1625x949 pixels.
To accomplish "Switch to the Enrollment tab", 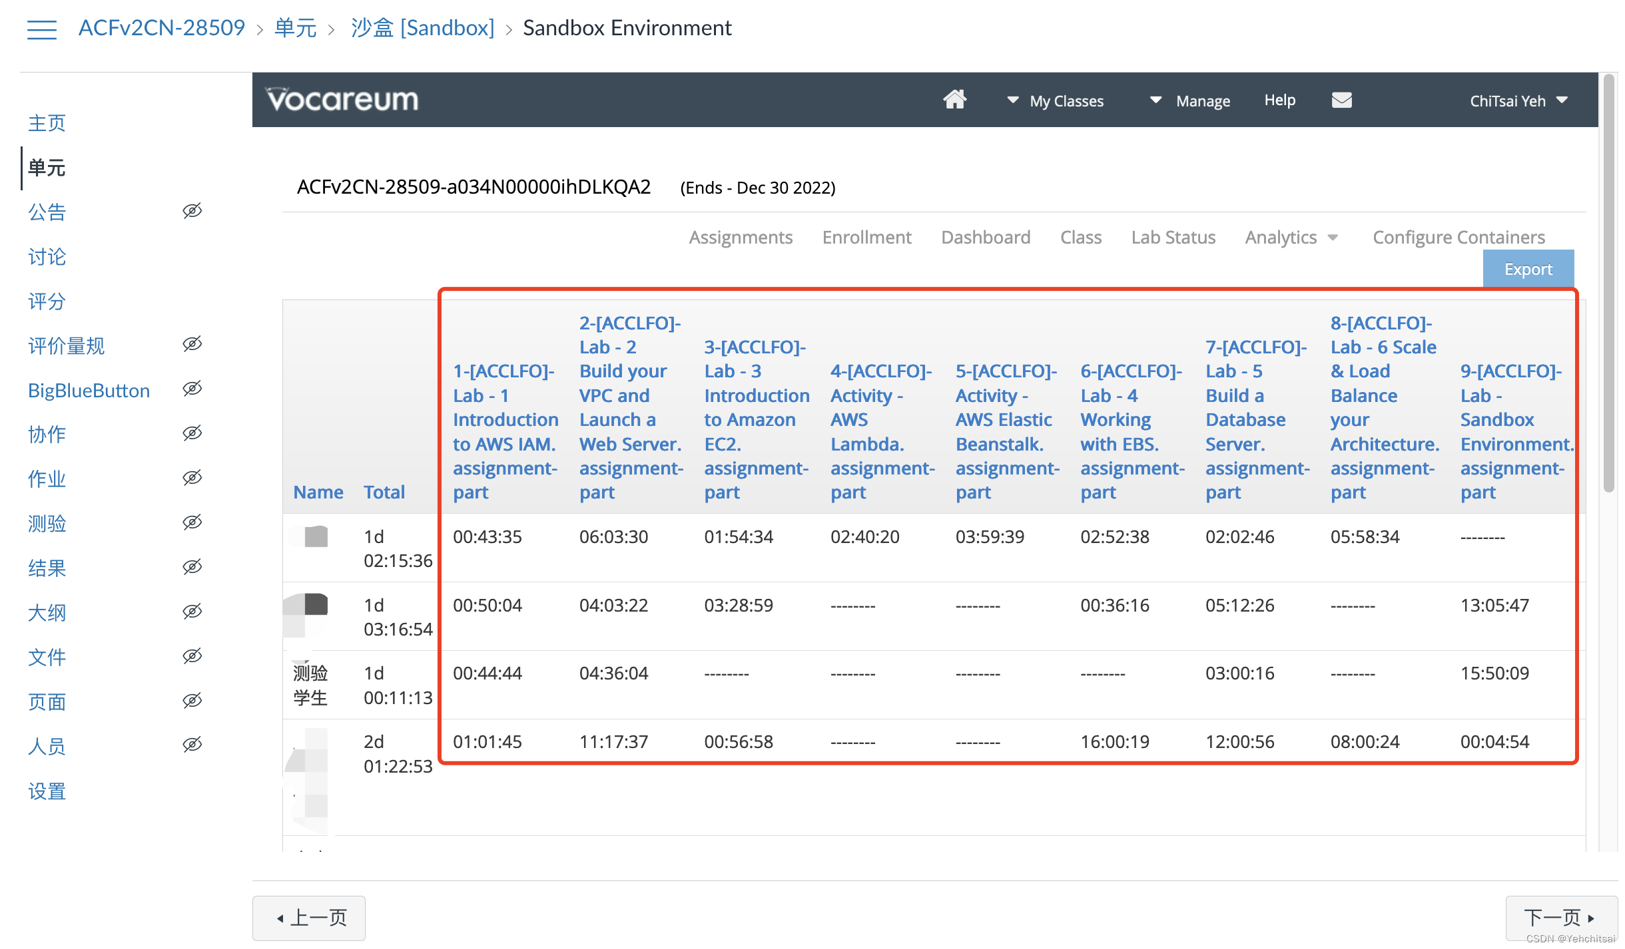I will [866, 238].
